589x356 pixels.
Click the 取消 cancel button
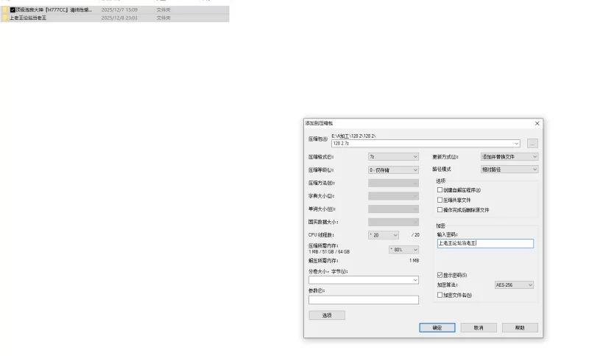[479, 327]
